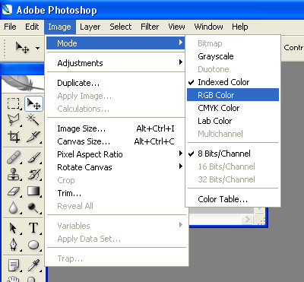Select the Notes tool
Screen dimensions: 304x282
tap(13, 265)
